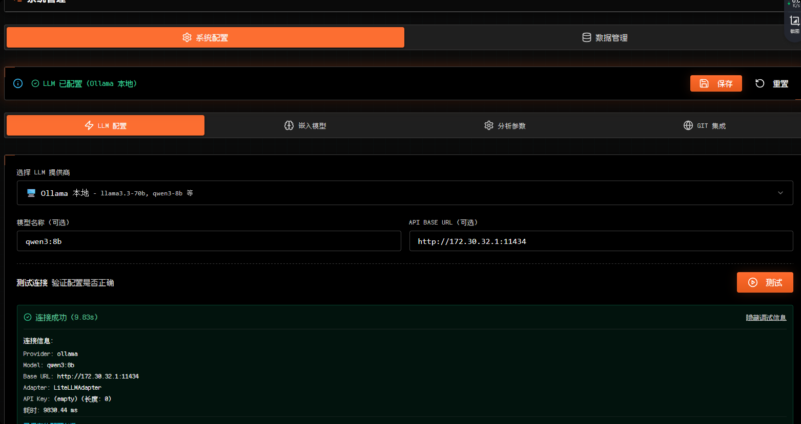Click the info icon in the status bar
Viewport: 801px width, 424px height.
coord(18,83)
